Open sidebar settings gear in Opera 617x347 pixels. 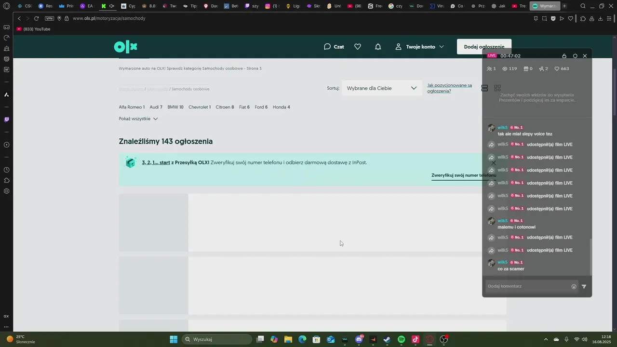point(6,191)
